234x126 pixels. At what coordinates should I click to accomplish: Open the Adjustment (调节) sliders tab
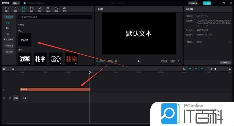pyautogui.click(x=64, y=9)
